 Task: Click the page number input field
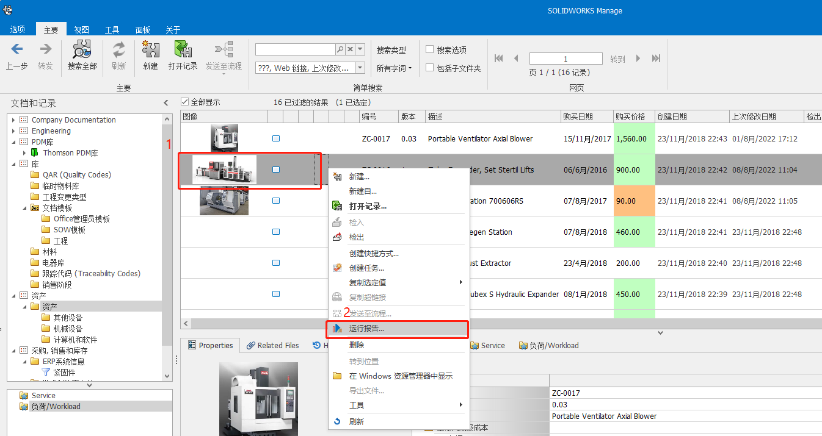(x=566, y=59)
